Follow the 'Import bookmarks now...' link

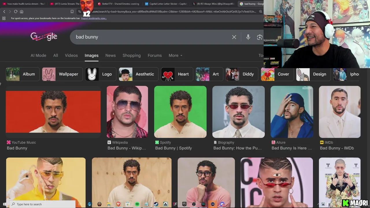point(94,18)
